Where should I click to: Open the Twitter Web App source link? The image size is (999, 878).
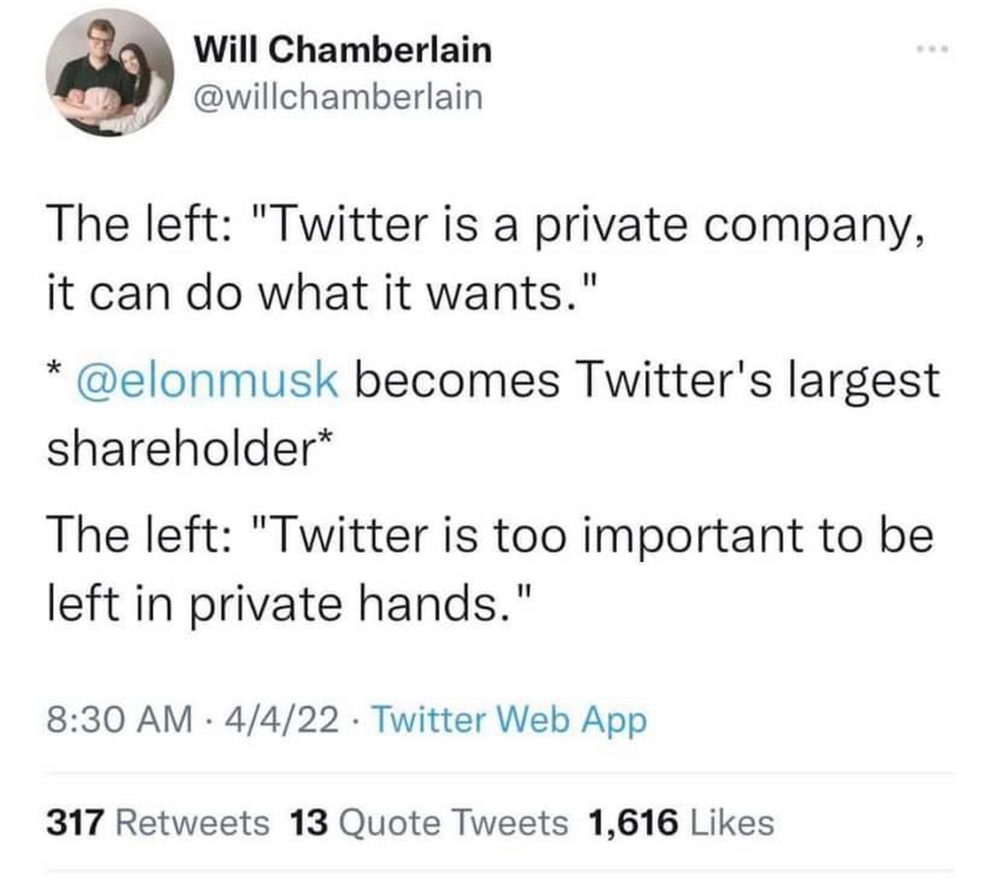(x=510, y=720)
